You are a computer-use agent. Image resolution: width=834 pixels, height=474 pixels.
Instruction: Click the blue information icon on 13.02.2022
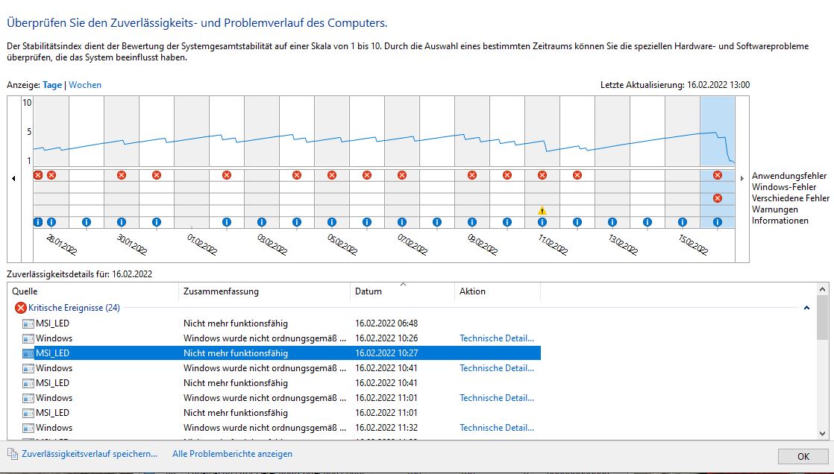click(x=612, y=222)
